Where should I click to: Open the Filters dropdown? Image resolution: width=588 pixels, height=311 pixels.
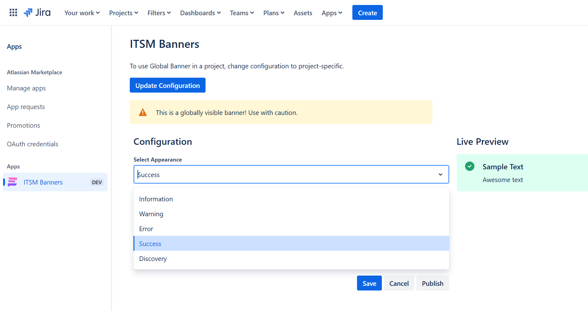coord(159,13)
